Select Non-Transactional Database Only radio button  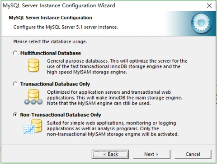15,115
